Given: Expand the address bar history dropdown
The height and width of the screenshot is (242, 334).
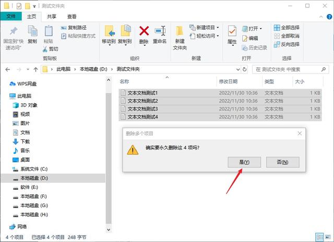Looking at the screenshot, I should tap(238, 69).
